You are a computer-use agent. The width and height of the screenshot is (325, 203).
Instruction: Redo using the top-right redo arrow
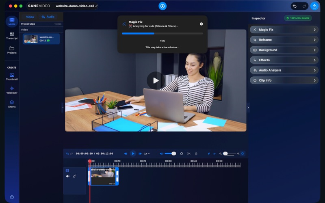click(x=304, y=6)
